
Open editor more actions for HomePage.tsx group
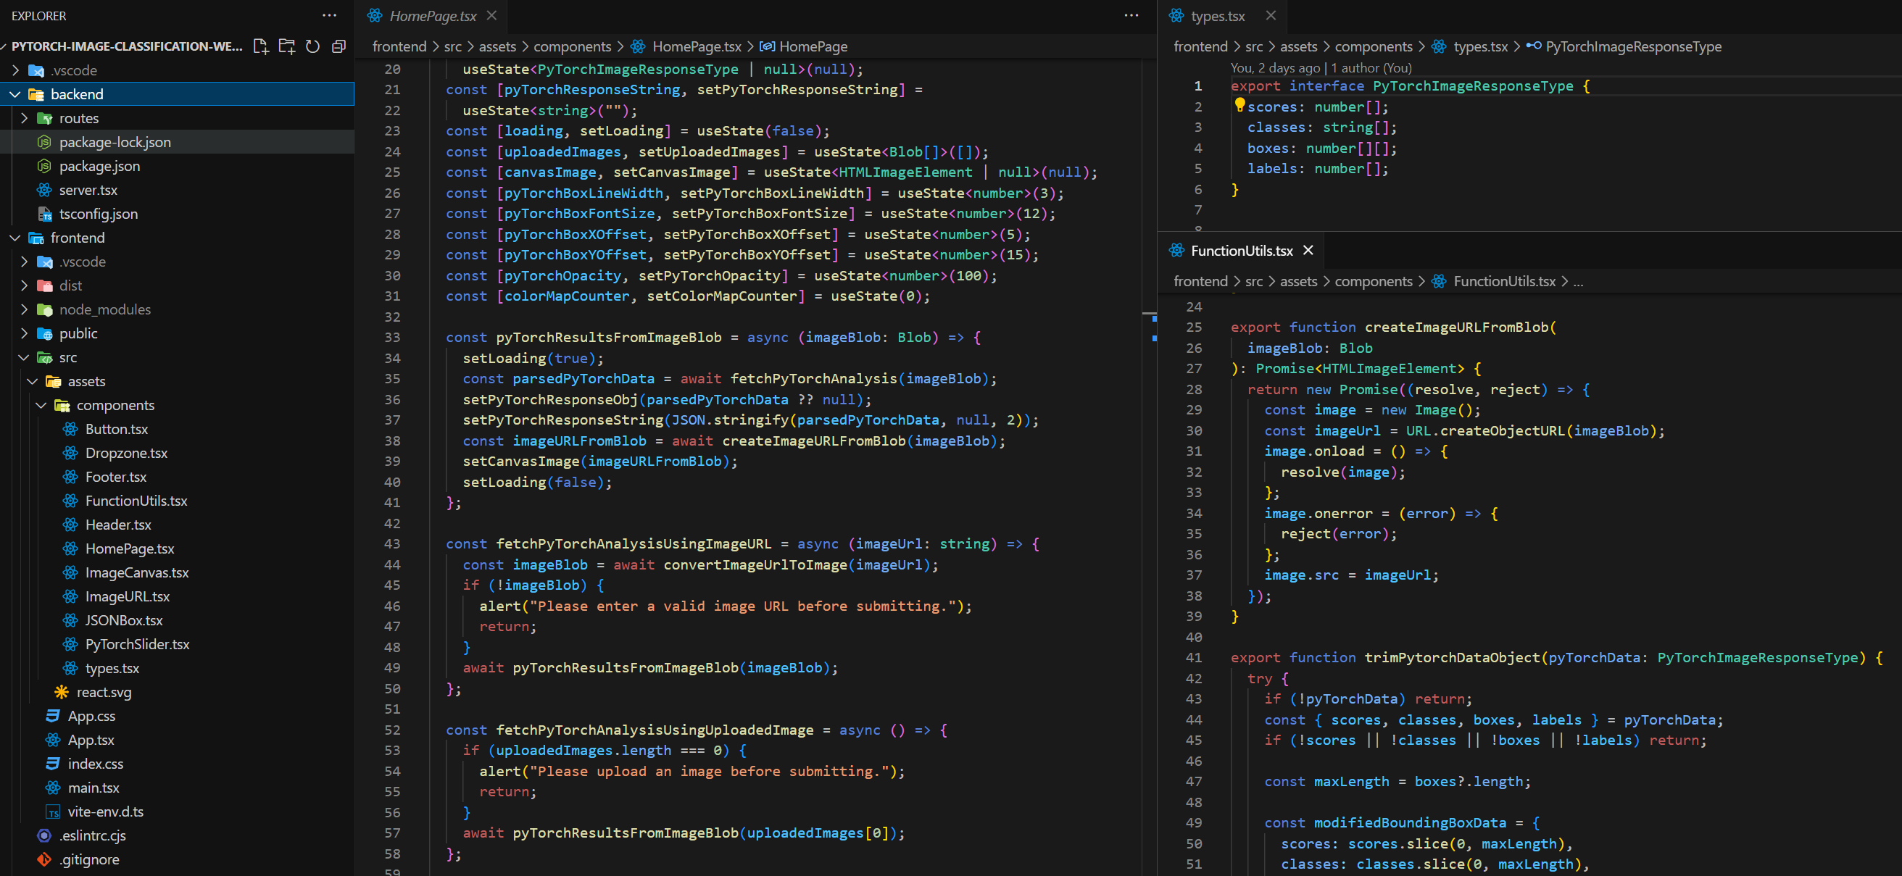(x=1131, y=15)
